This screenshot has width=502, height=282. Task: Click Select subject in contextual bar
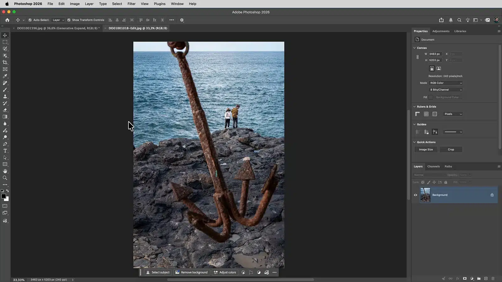158,272
